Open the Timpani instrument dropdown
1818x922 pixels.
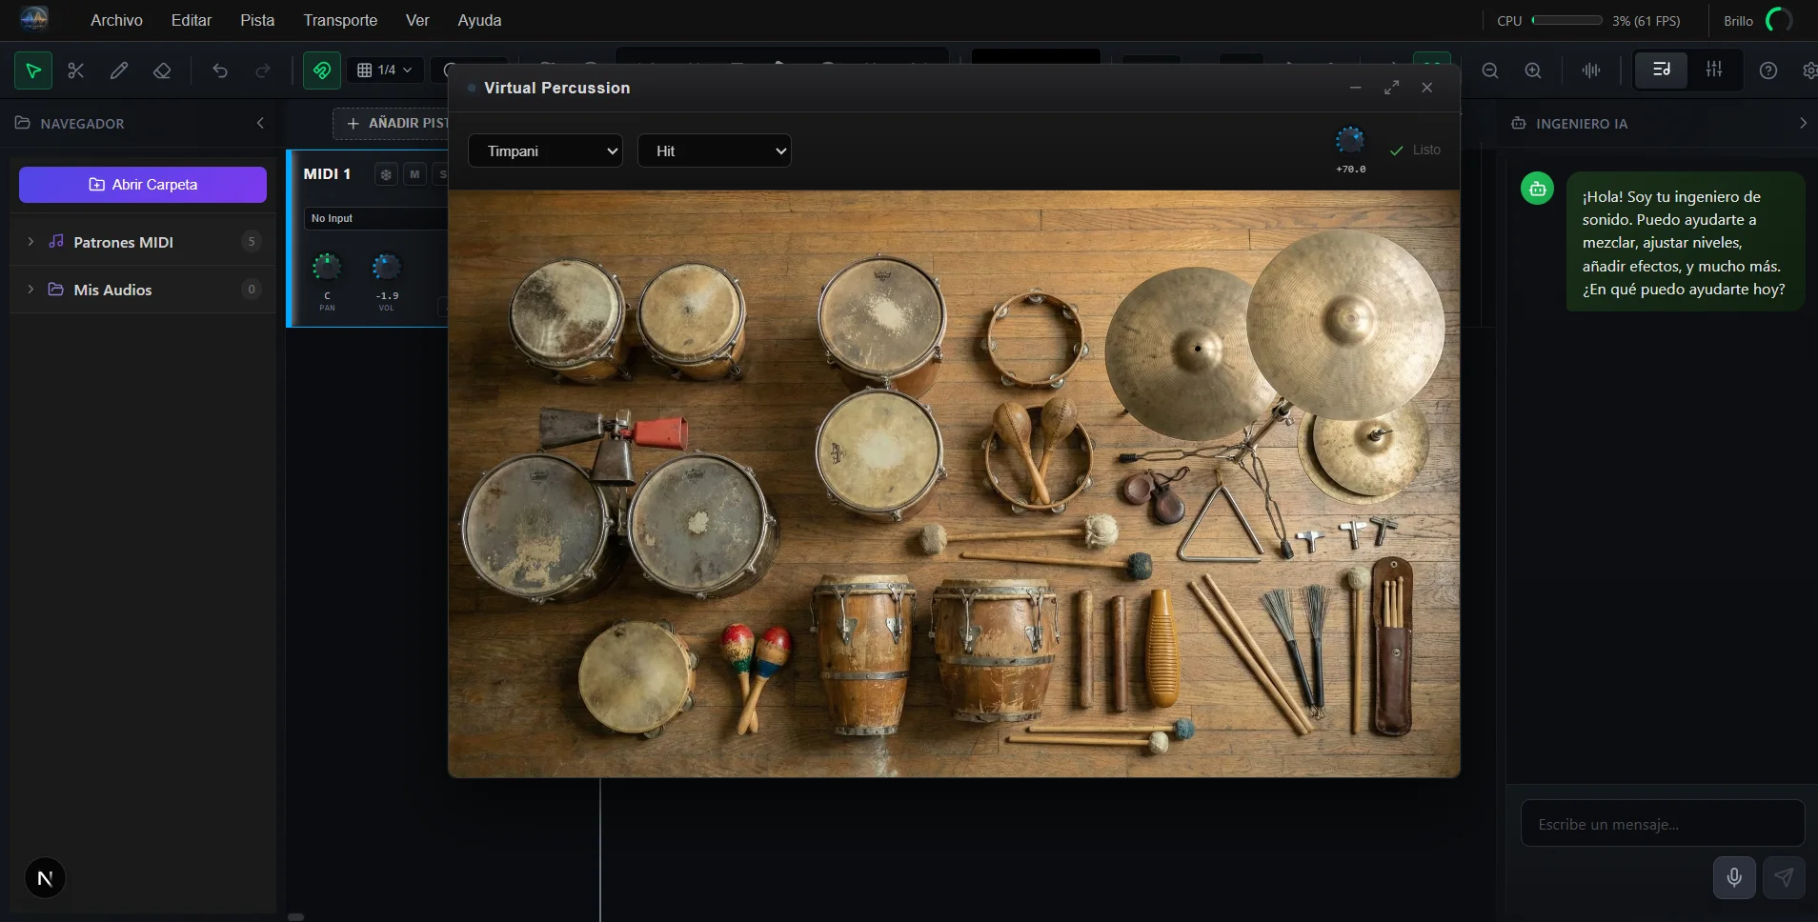point(545,150)
